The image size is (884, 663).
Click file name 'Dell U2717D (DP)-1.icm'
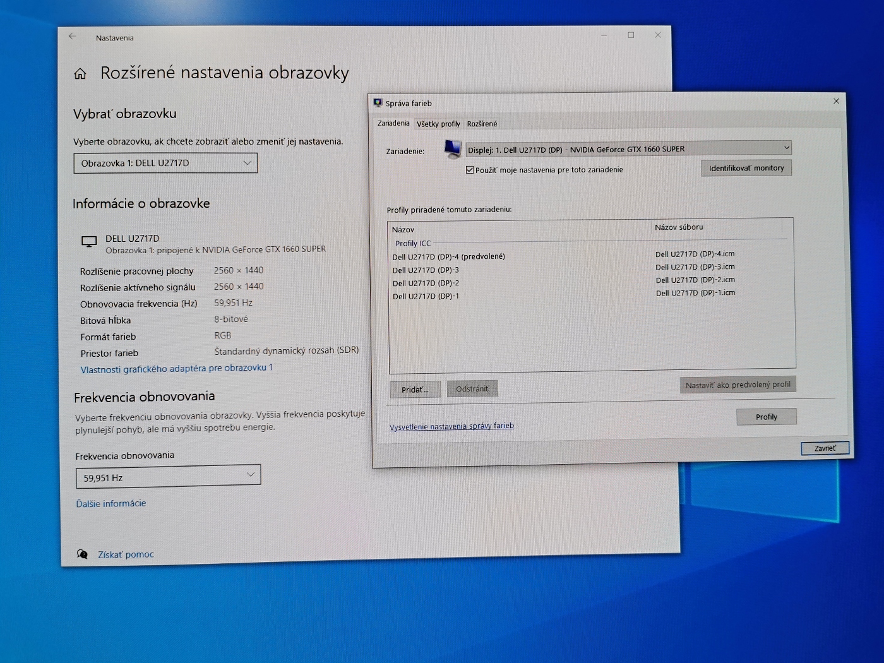click(695, 293)
